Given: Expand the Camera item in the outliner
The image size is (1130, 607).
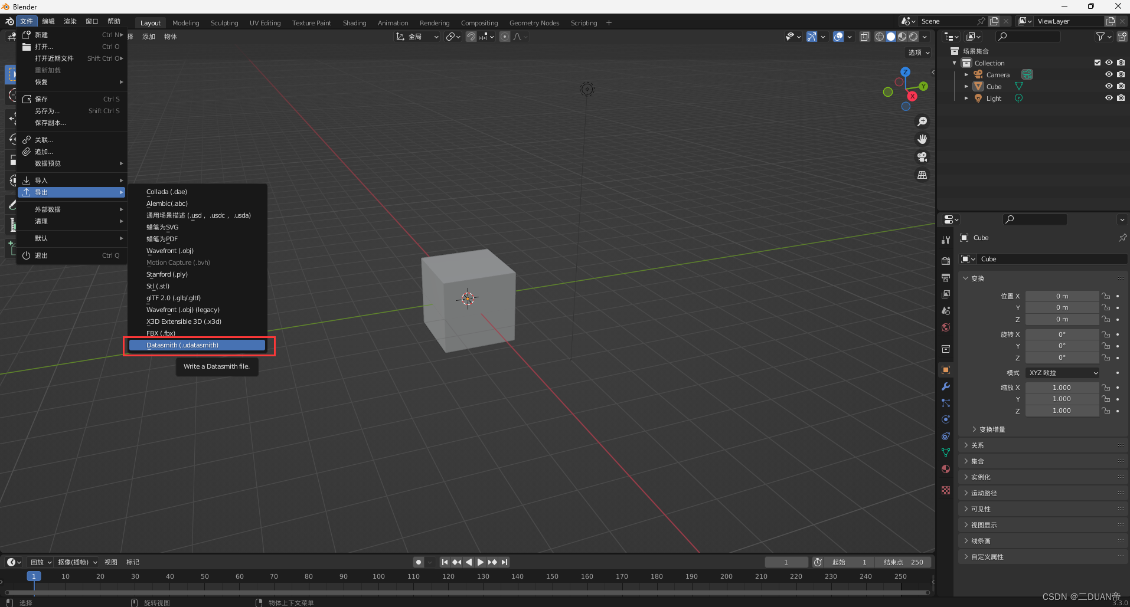Looking at the screenshot, I should click(966, 74).
